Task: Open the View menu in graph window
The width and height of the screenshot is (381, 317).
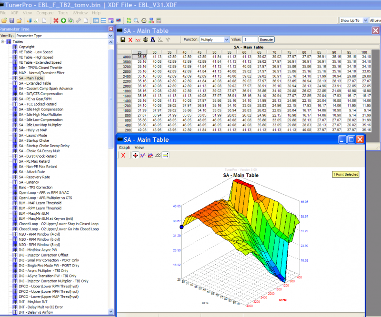Action: click(139, 148)
